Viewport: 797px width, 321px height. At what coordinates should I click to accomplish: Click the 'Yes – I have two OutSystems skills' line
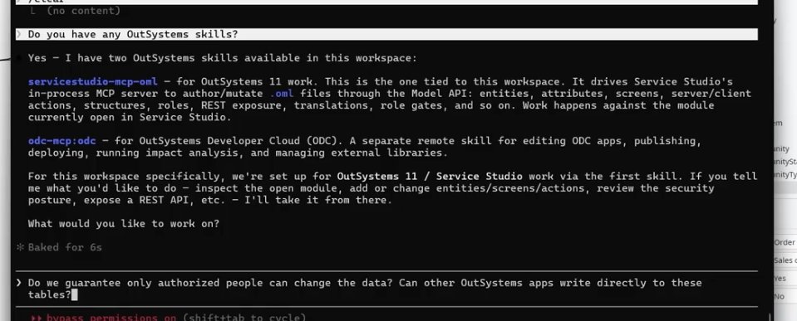tap(222, 58)
